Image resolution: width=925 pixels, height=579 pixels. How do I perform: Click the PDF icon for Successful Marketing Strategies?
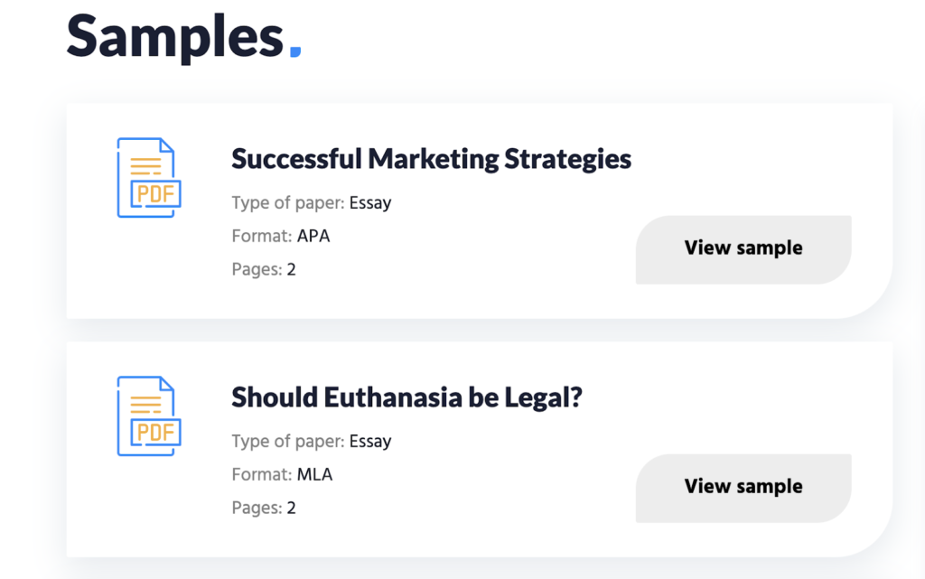(149, 177)
